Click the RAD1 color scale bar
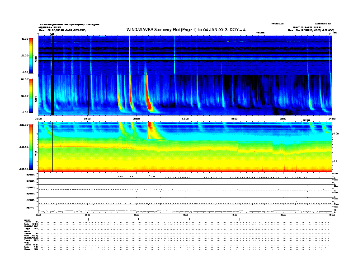This screenshot has width=358, height=276. point(31,96)
